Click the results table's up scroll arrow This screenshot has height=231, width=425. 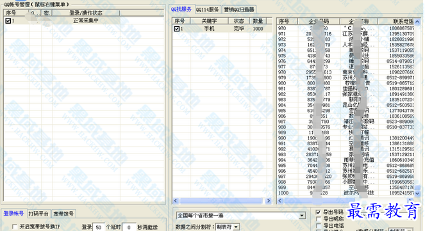coord(417,22)
